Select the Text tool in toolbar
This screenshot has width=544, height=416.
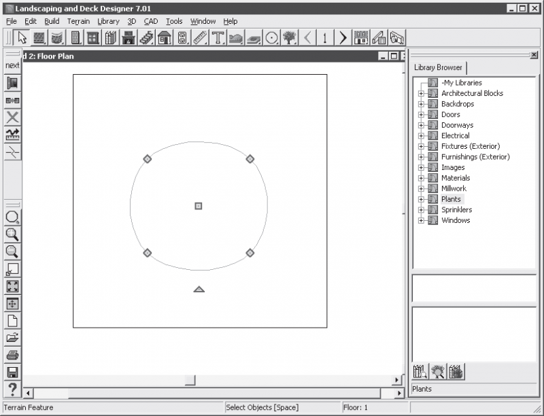(x=218, y=38)
